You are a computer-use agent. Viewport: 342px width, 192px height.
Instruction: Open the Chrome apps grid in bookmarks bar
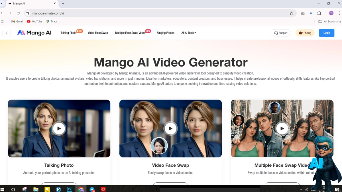[3, 21]
